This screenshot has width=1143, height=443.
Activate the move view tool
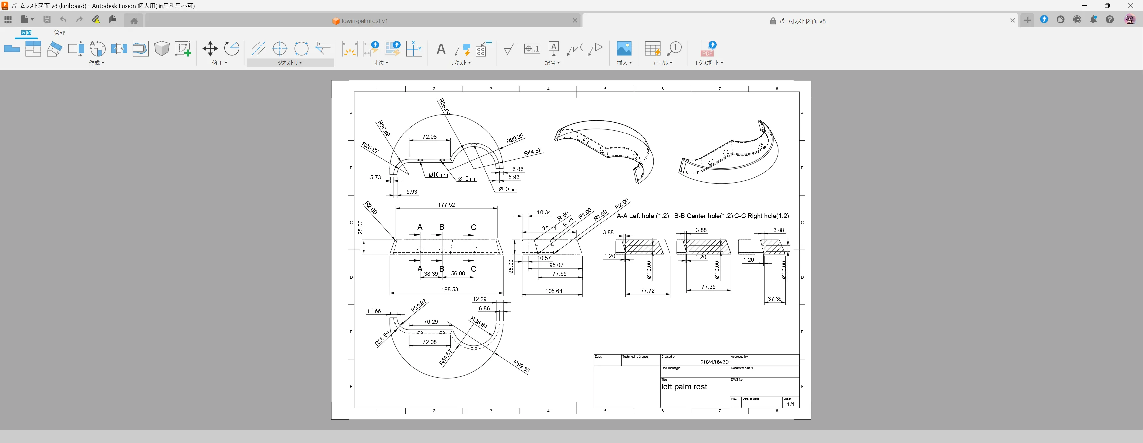click(210, 49)
